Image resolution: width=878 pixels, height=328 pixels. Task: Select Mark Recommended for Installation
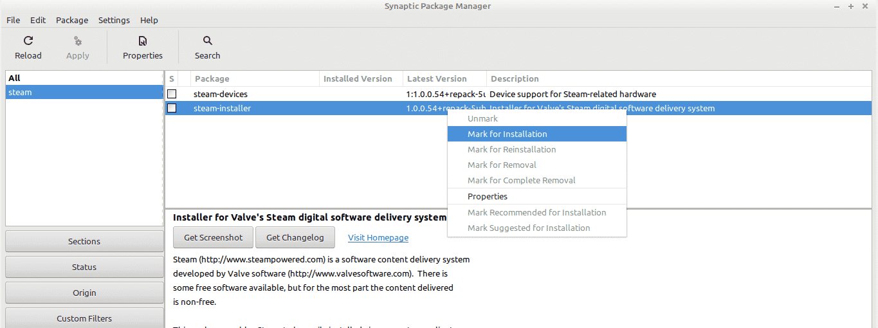537,212
